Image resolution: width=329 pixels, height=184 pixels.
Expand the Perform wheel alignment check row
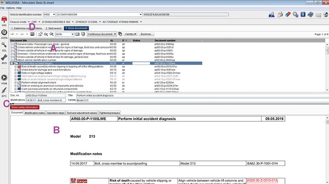pyautogui.click(x=16, y=83)
